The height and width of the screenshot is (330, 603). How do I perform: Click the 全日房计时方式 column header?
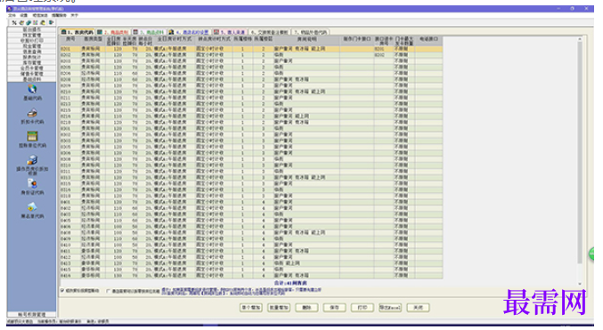pos(175,41)
